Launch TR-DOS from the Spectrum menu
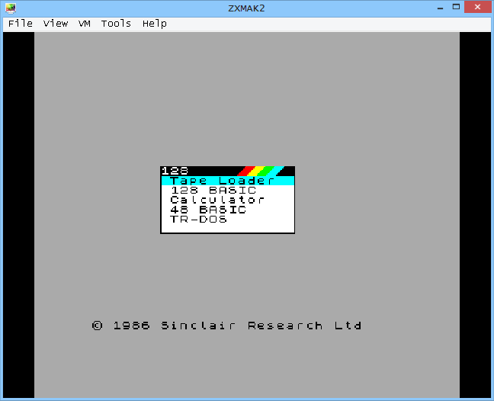Image resolution: width=494 pixels, height=401 pixels. coord(198,219)
